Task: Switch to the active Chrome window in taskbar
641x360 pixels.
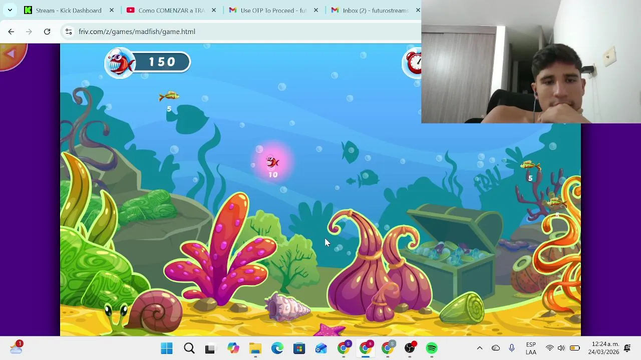Action: click(x=366, y=348)
